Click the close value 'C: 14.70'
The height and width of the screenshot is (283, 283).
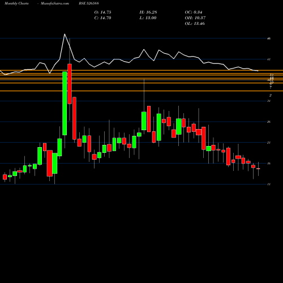[102, 18]
